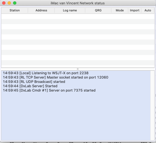The width and height of the screenshot is (156, 143).
Task: Click the Import column header
Action: [x=134, y=10]
